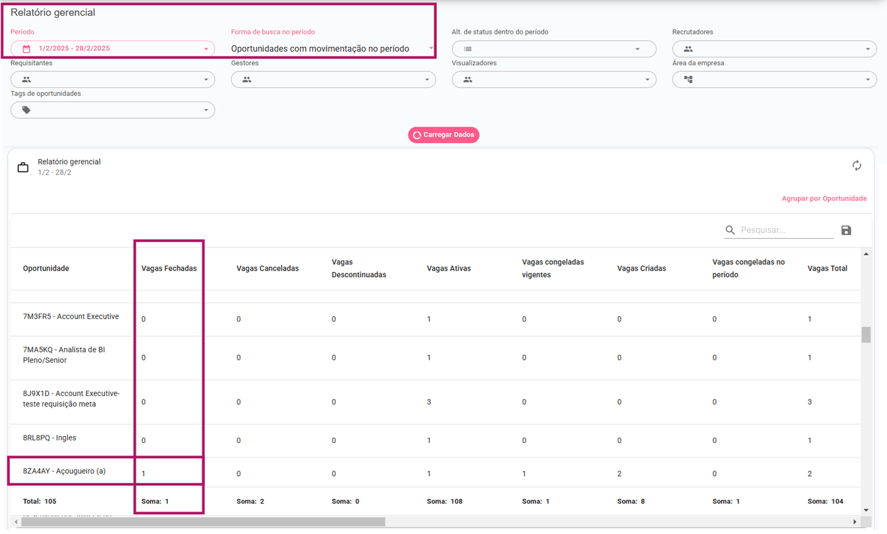Click the list icon in Alt. de status field
The width and height of the screenshot is (887, 534).
point(467,49)
